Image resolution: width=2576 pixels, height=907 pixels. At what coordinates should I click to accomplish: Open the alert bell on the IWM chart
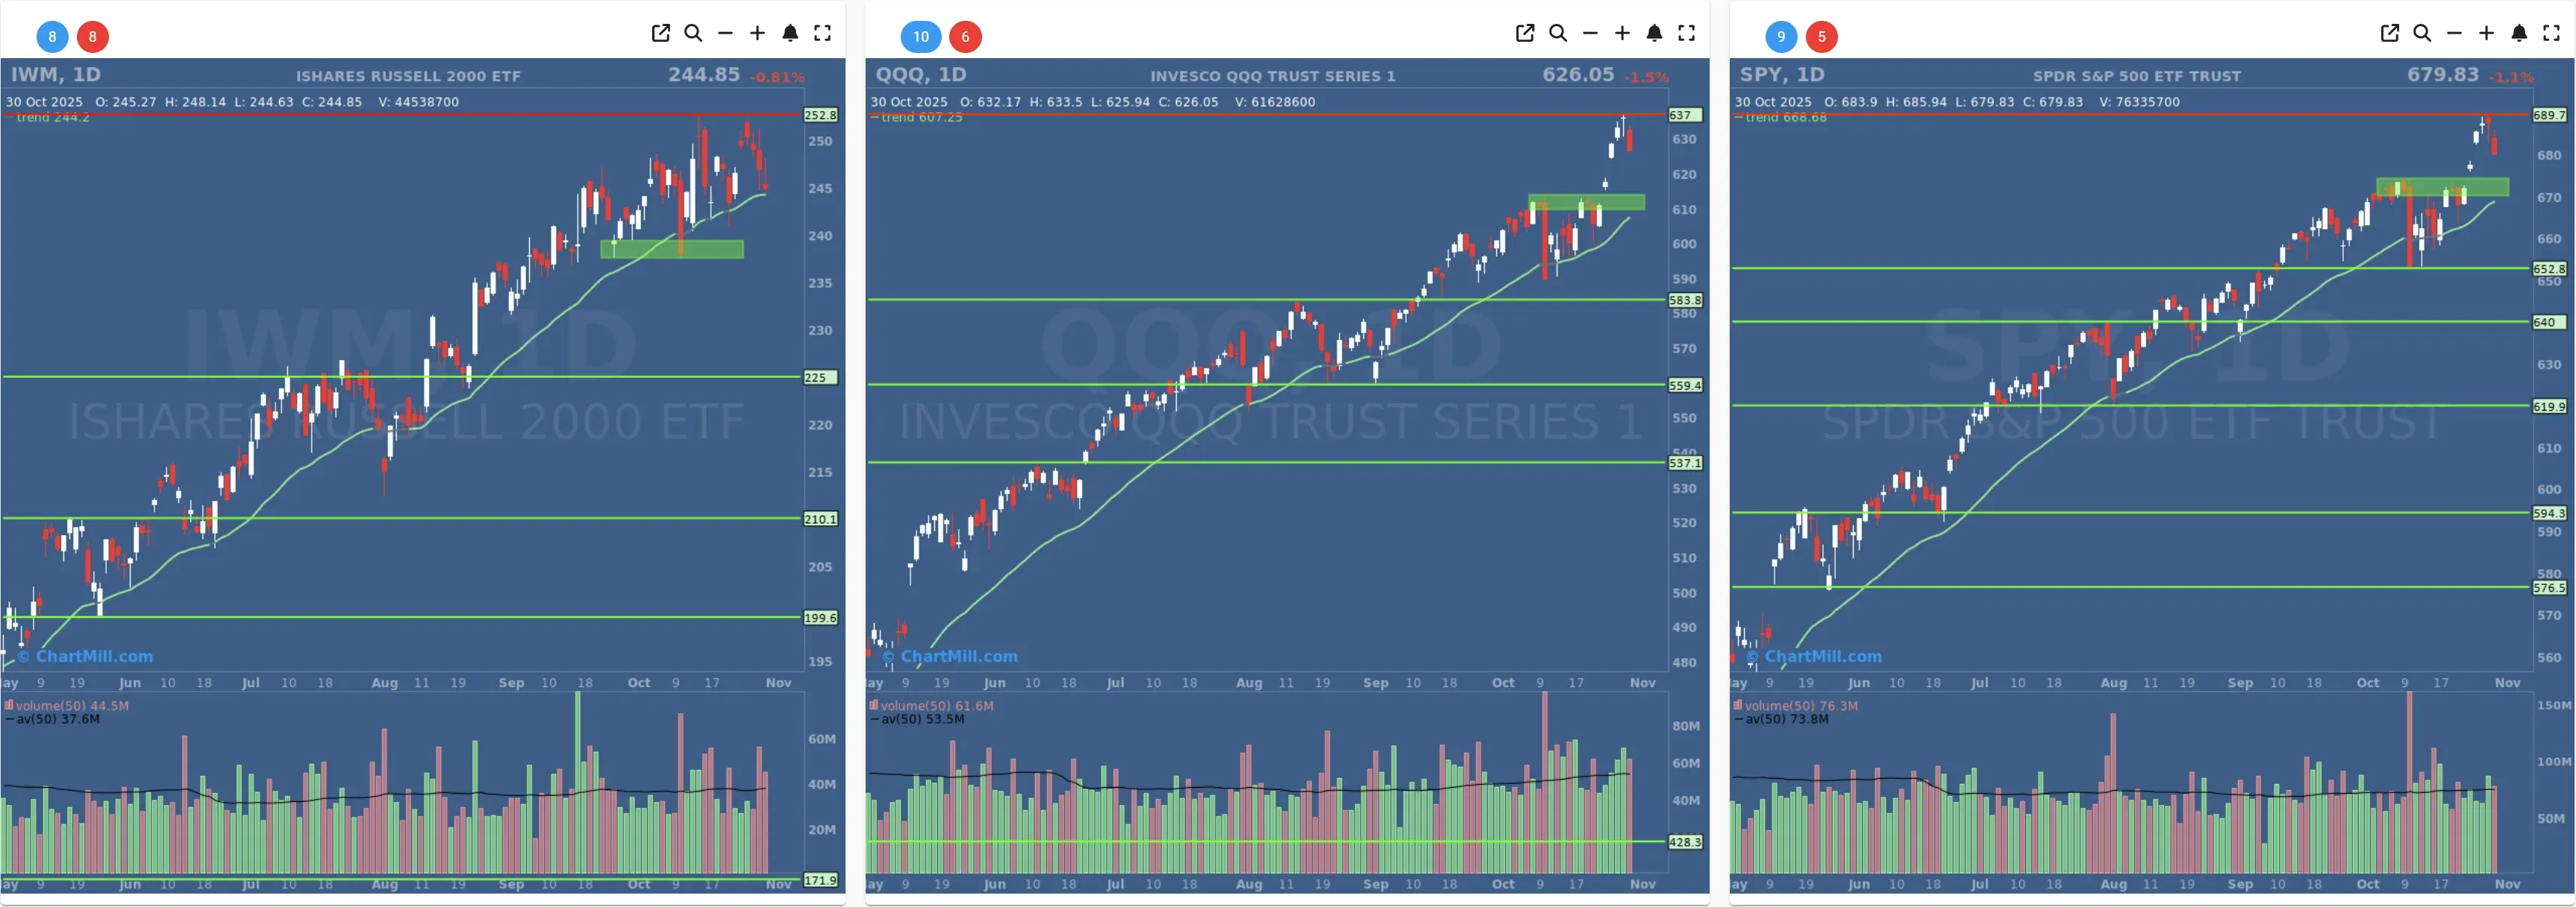pyautogui.click(x=791, y=33)
